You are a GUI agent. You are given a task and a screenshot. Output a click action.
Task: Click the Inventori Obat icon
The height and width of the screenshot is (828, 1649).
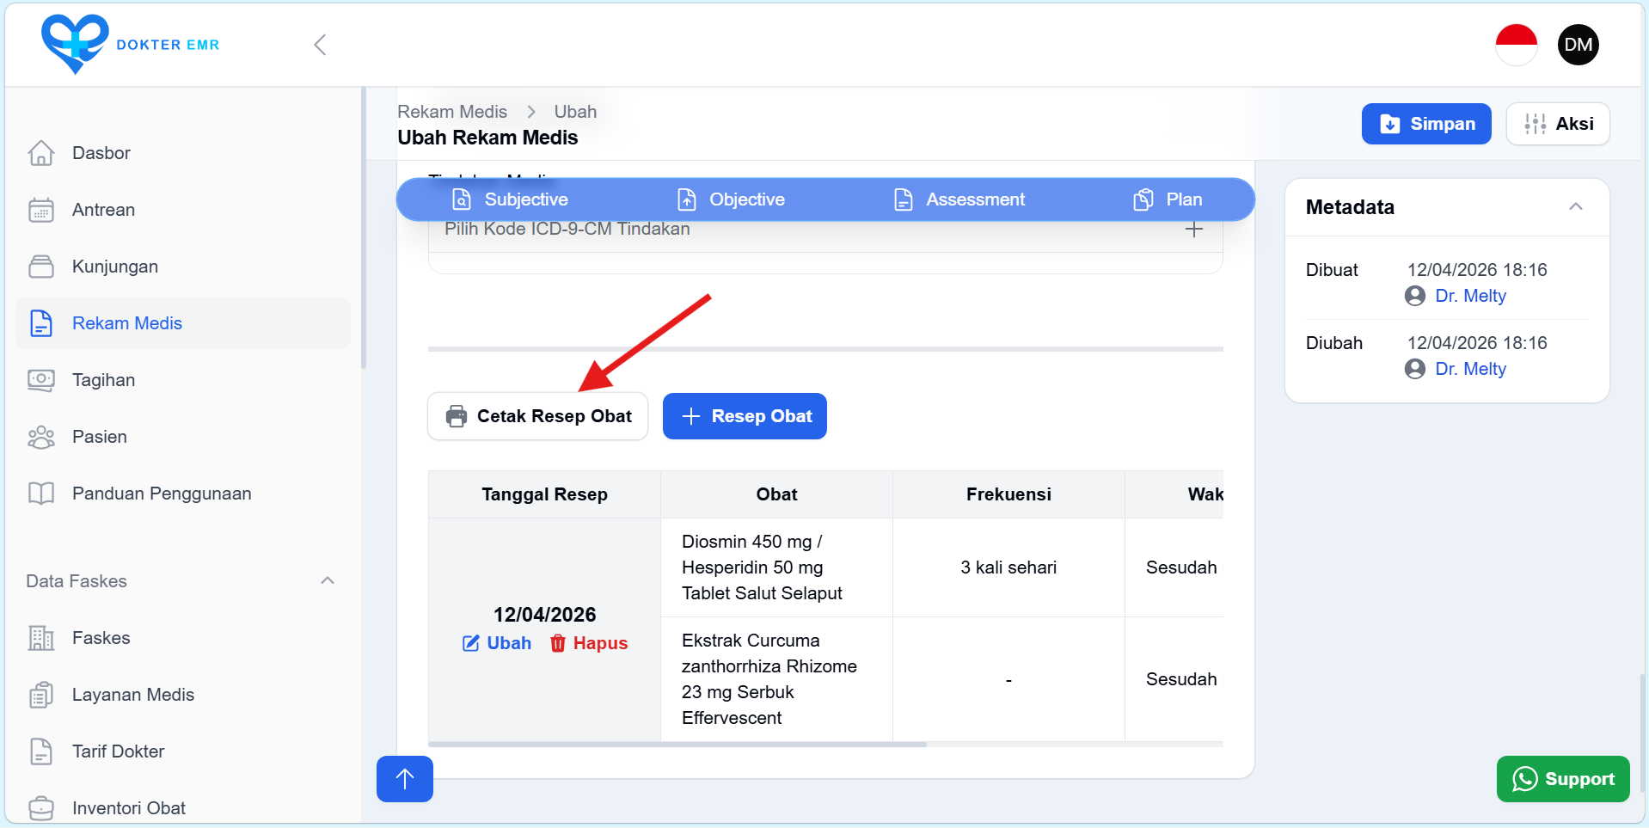click(x=41, y=808)
